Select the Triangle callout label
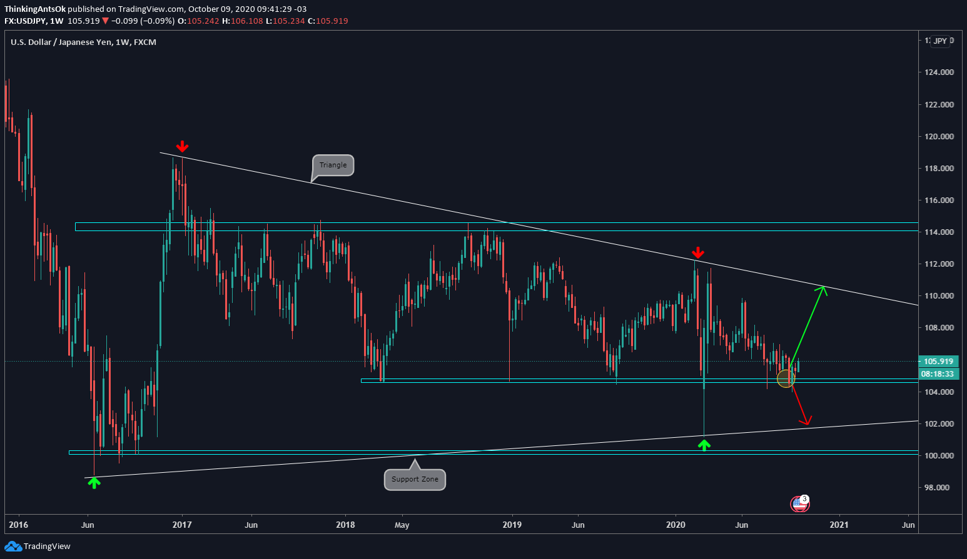The width and height of the screenshot is (967, 559). pos(333,165)
